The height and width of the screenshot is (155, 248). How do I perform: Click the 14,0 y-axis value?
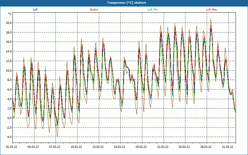pos(9,51)
